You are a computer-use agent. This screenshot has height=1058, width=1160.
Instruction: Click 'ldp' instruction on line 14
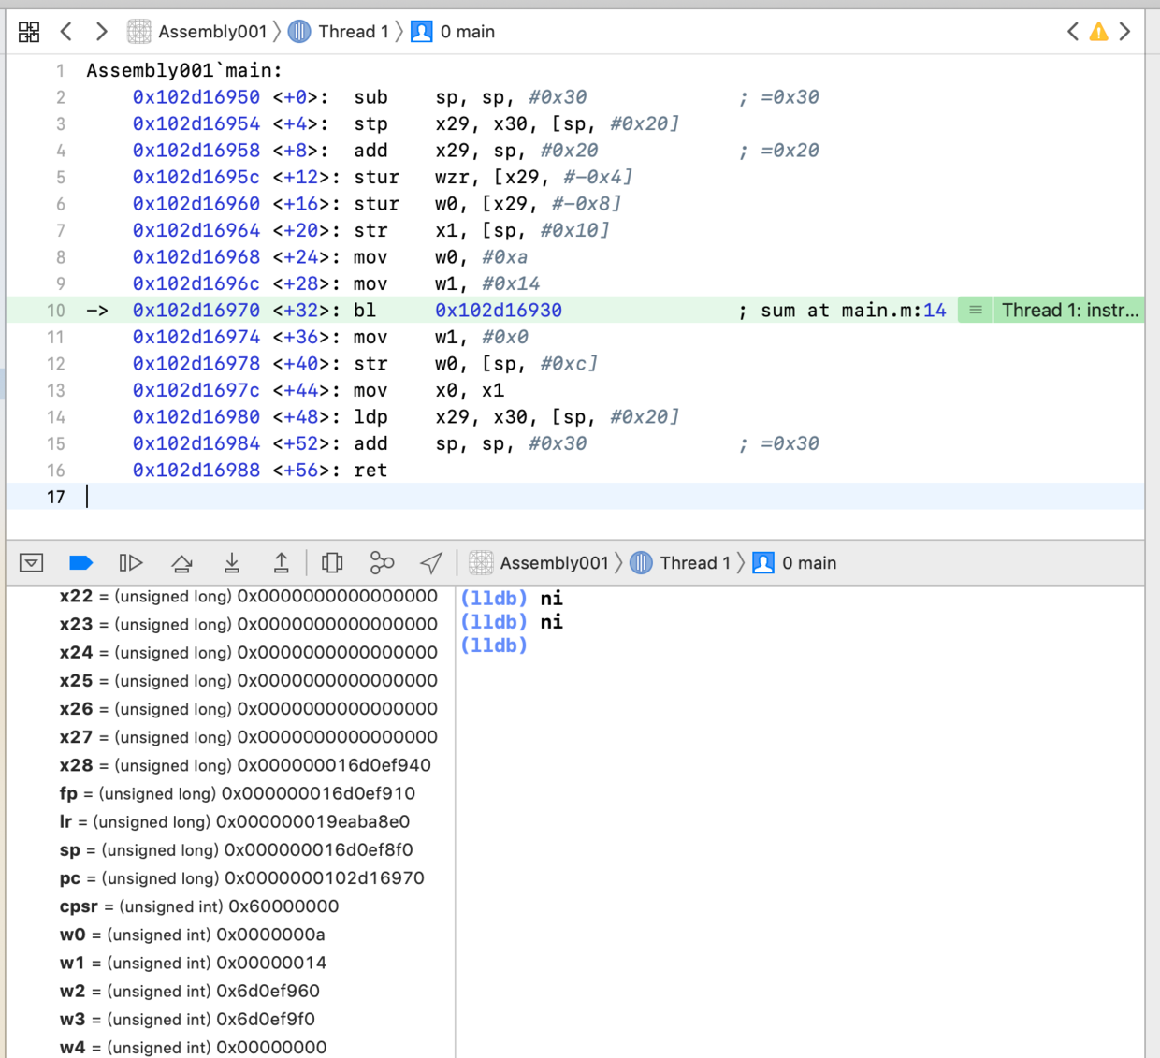[x=370, y=417]
